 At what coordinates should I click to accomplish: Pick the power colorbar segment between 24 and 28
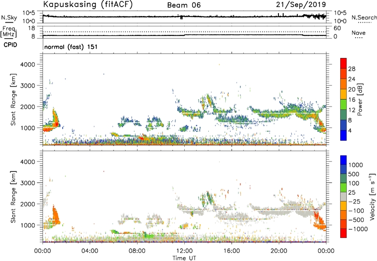click(x=344, y=73)
